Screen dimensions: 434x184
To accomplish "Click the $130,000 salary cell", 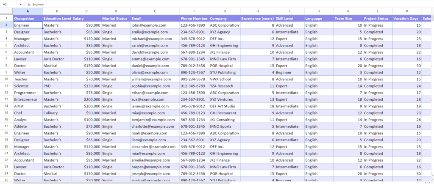I will 86,86.
